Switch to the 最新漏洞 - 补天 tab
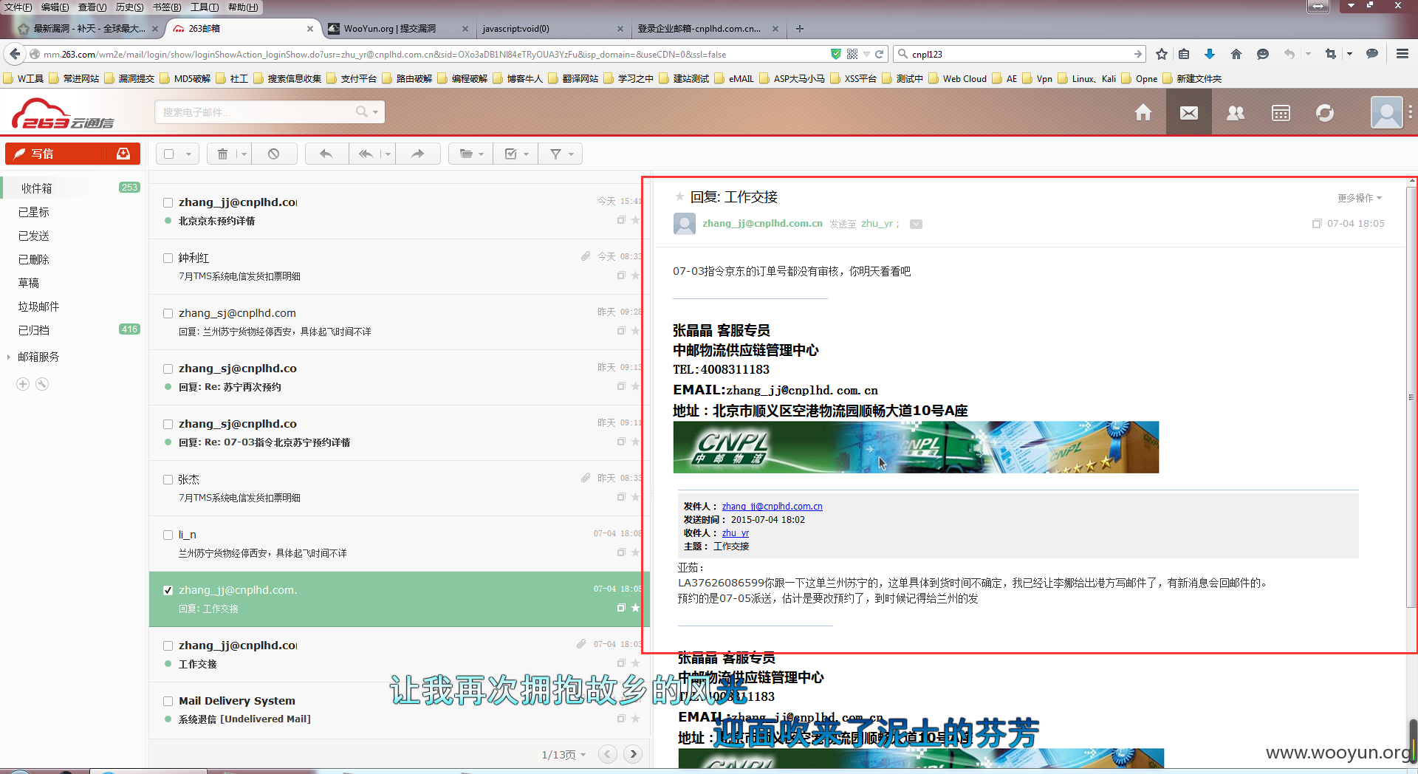 click(x=87, y=29)
